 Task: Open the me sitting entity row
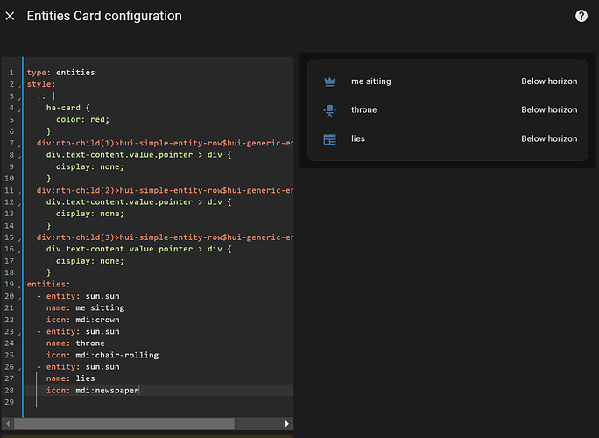[371, 81]
